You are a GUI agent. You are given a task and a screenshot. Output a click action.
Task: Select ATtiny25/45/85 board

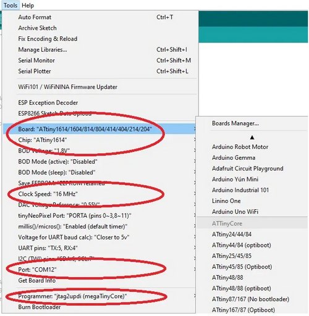(x=252, y=256)
